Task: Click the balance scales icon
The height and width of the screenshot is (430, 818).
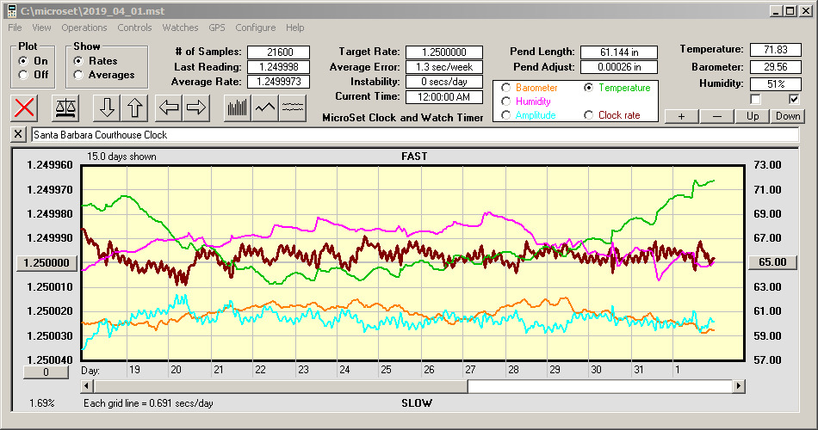Action: 65,107
